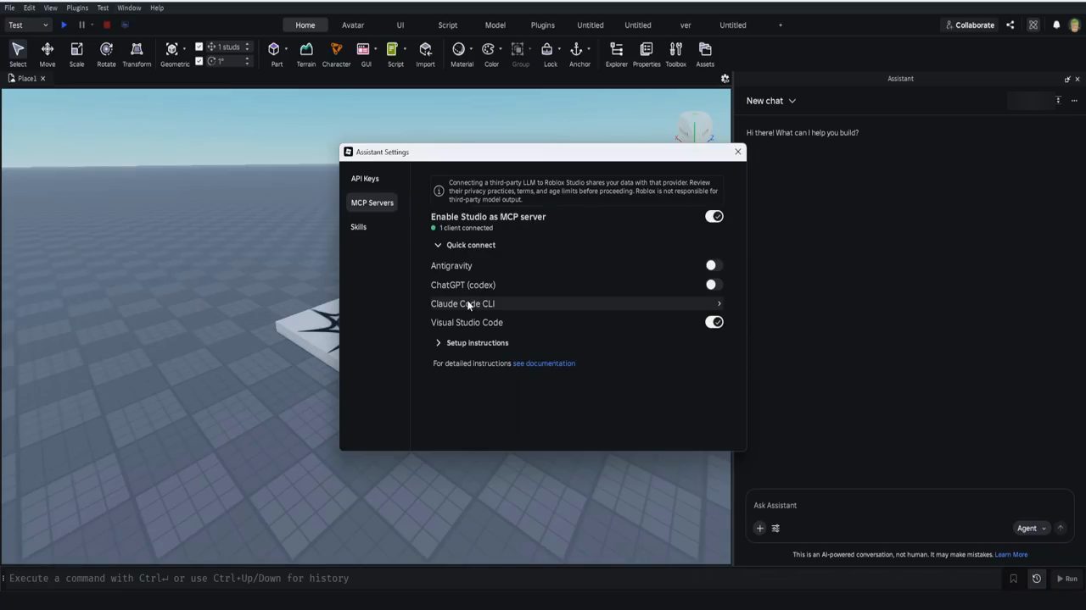Viewport: 1086px width, 610px height.
Task: Enable the ChatGPT (codex) toggle
Action: [x=714, y=285]
